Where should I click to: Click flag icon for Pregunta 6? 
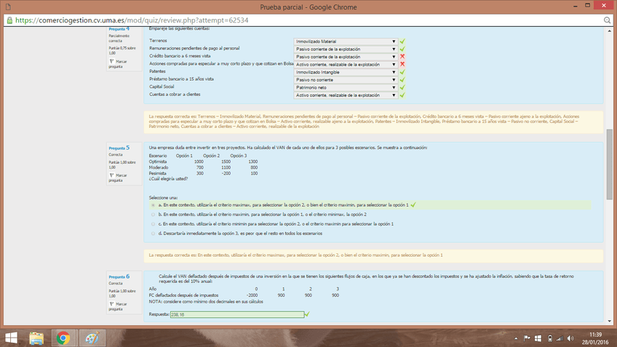point(111,304)
